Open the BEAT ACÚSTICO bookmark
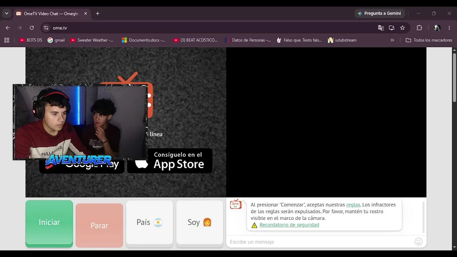 [195, 40]
